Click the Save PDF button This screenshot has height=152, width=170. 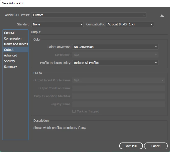tap(131, 146)
